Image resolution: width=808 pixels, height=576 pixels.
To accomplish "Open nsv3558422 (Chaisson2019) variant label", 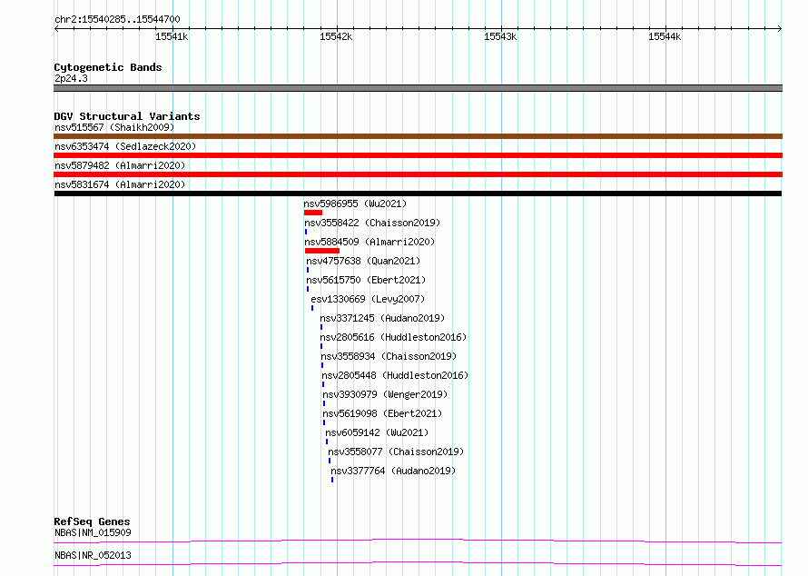I will coord(372,223).
